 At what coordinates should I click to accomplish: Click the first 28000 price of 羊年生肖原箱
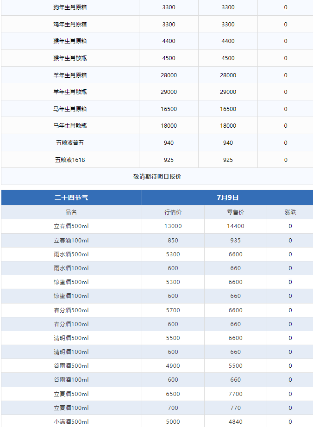pyautogui.click(x=169, y=75)
